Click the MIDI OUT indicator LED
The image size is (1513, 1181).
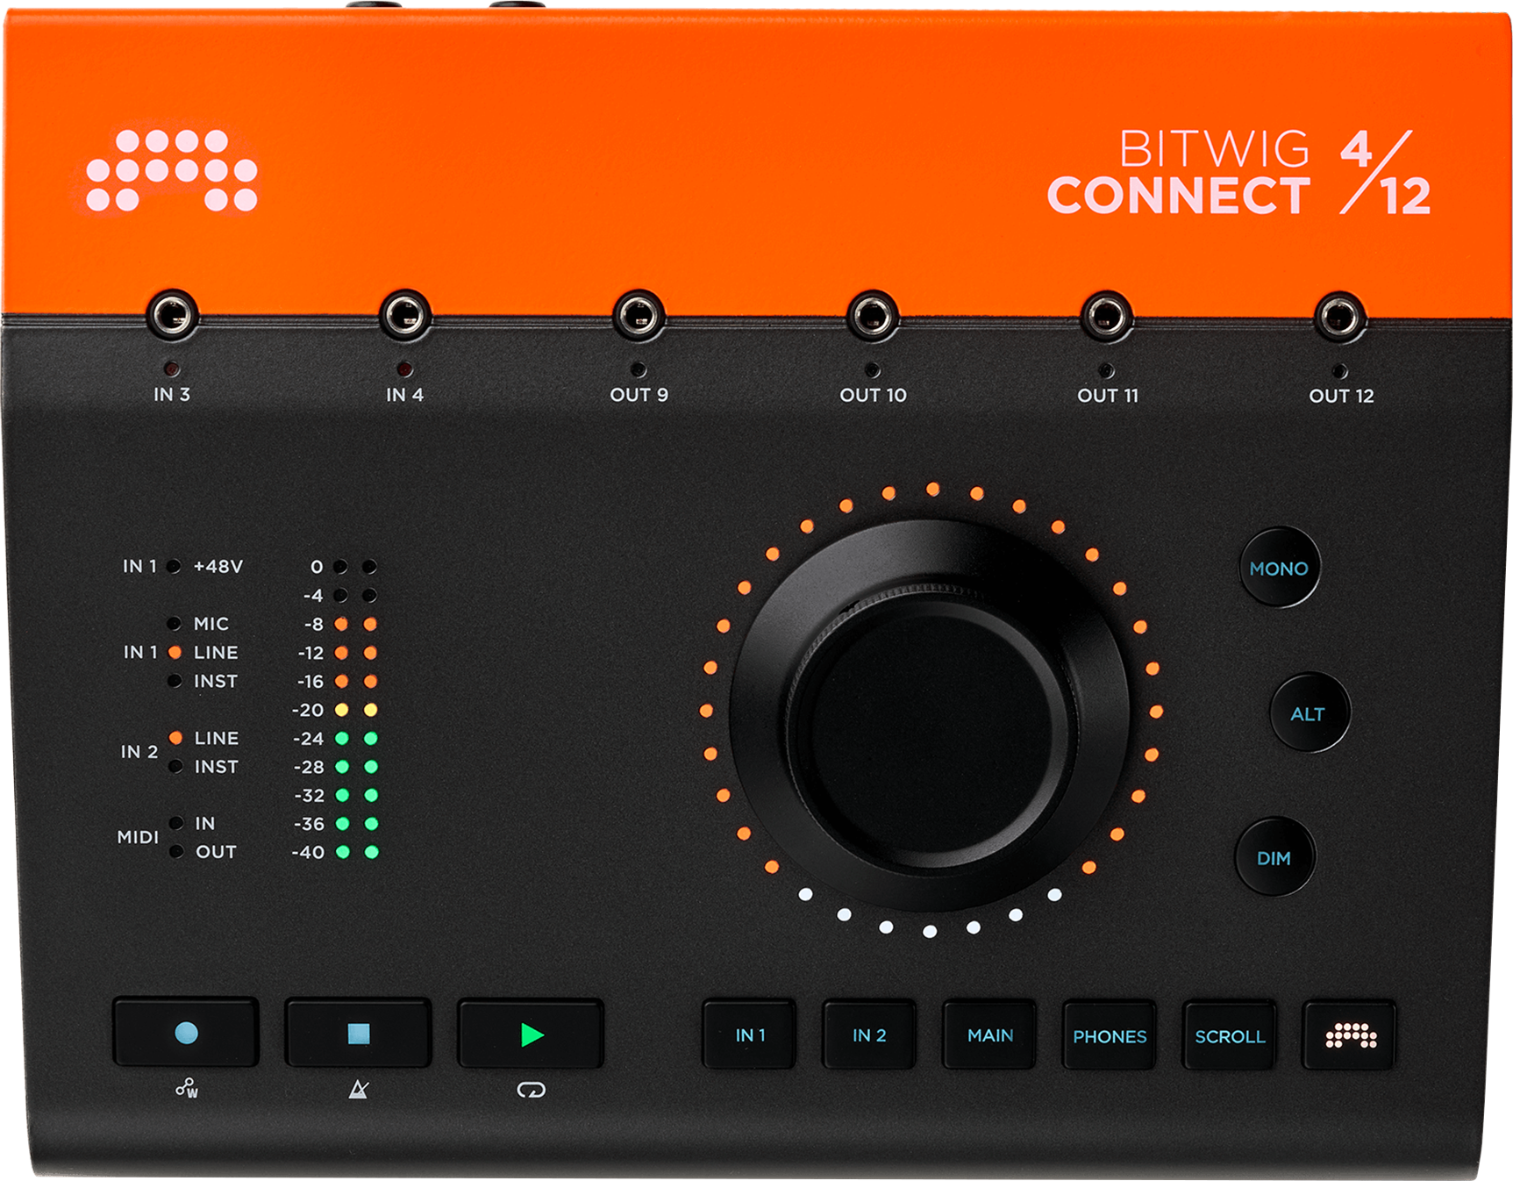tap(176, 851)
